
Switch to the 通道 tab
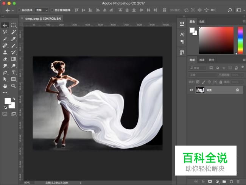click(x=202, y=60)
